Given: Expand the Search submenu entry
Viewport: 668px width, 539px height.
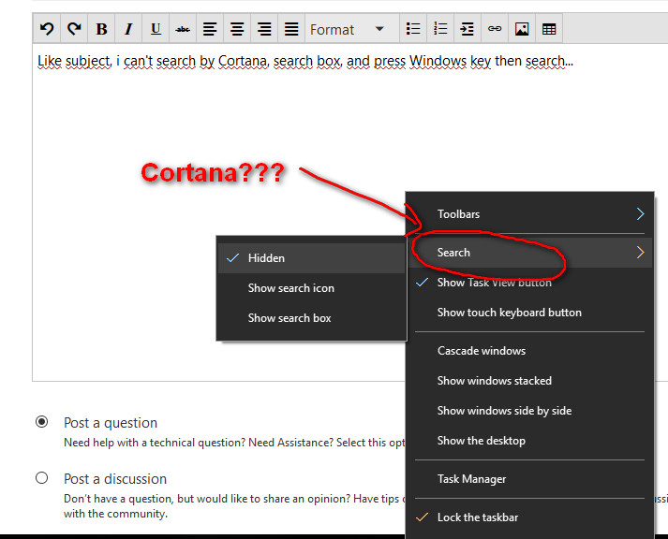Looking at the screenshot, I should coord(530,253).
